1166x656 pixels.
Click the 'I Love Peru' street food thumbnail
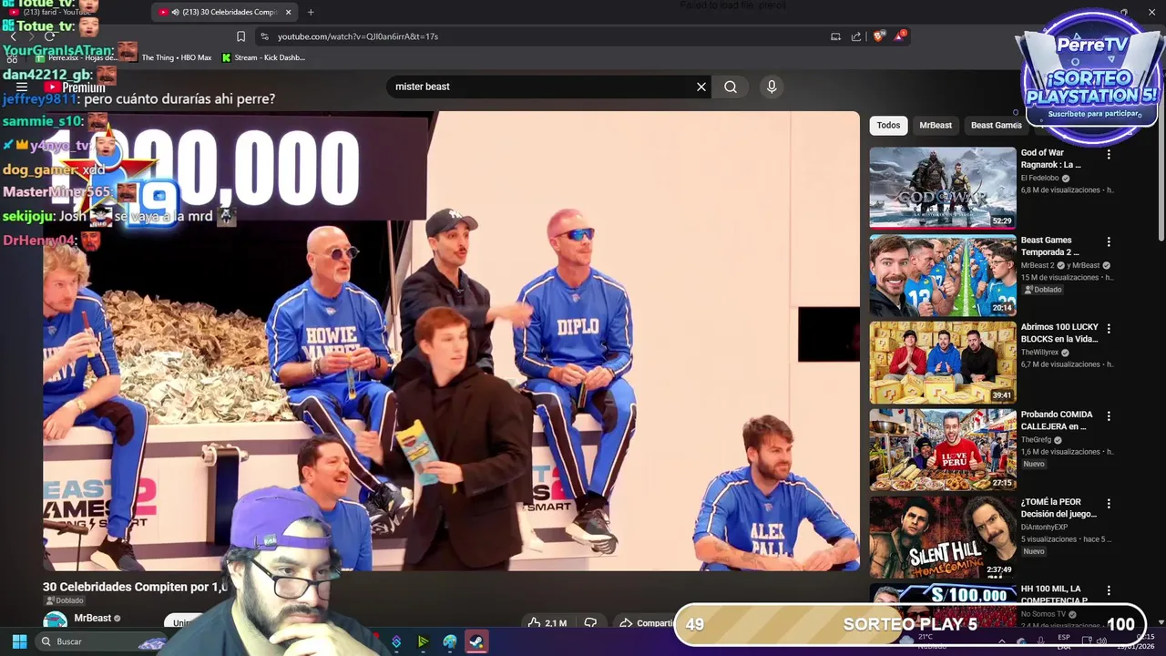tap(943, 448)
